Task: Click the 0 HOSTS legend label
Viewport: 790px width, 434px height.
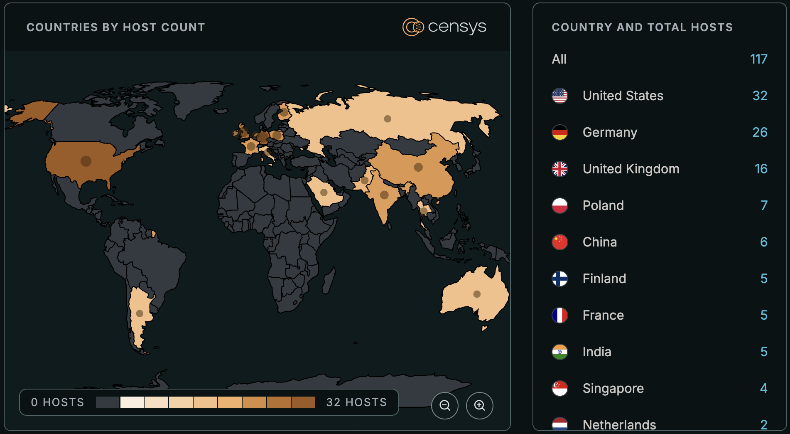Action: coord(57,402)
